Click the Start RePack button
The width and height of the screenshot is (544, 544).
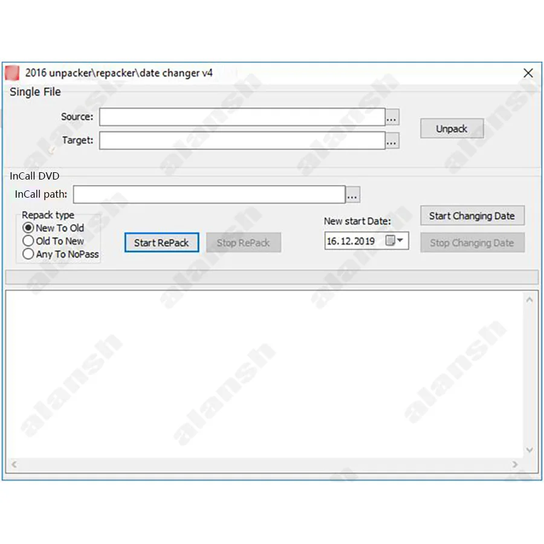(161, 242)
